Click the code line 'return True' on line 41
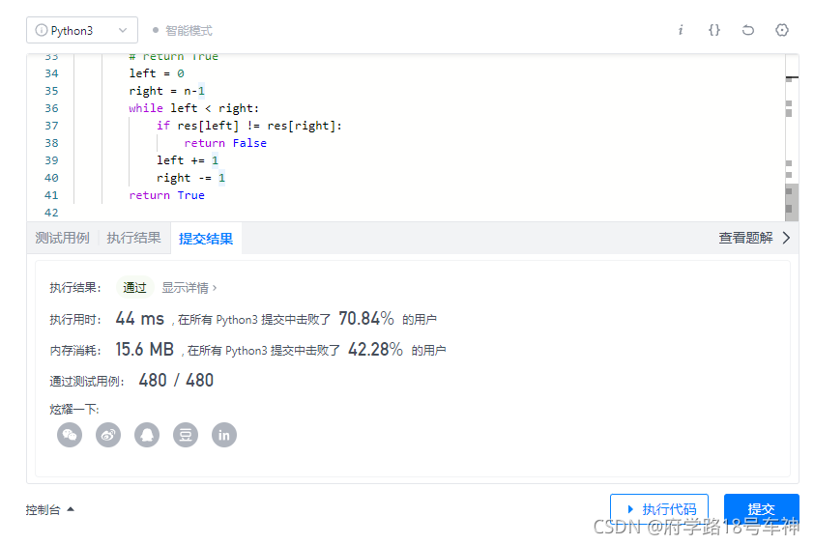This screenshot has height=545, width=814. pos(166,195)
